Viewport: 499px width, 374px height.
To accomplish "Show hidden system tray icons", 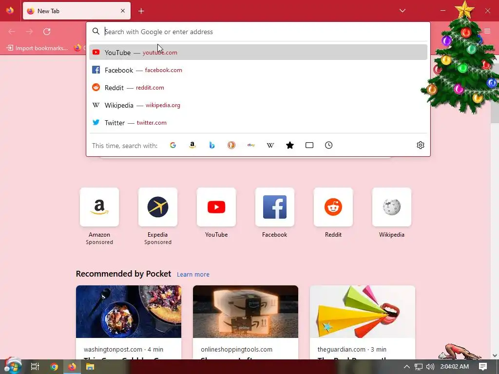I will (406, 367).
